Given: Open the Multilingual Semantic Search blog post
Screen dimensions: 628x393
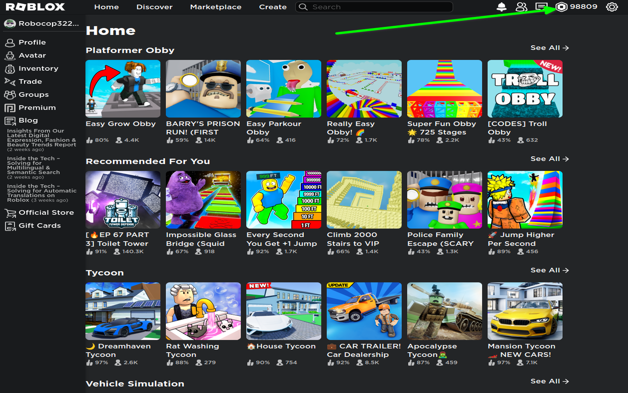Looking at the screenshot, I should click(34, 168).
